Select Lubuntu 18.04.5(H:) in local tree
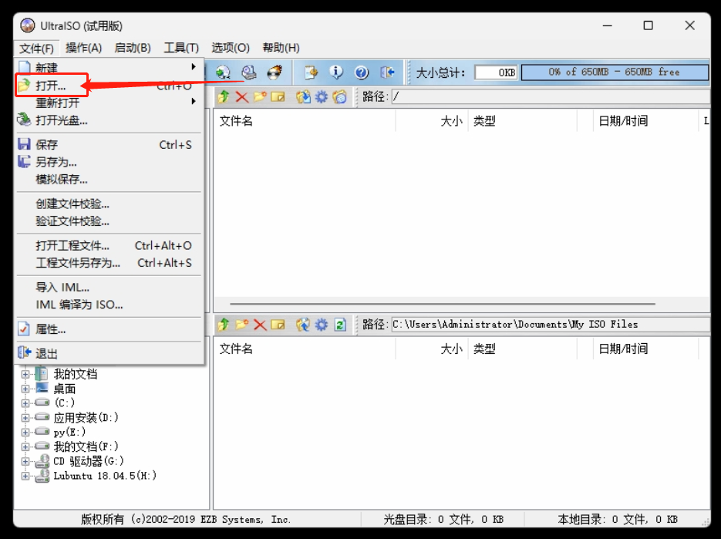This screenshot has height=539, width=721. (105, 476)
